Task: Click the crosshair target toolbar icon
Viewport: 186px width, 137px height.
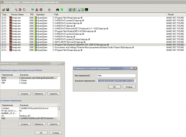Action: click(x=41, y=10)
